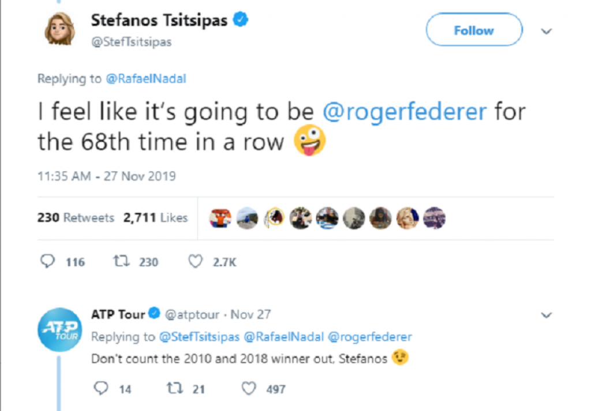Click the verified badge next to ATP Tour
Viewport: 591px width, 411px height.
154,314
